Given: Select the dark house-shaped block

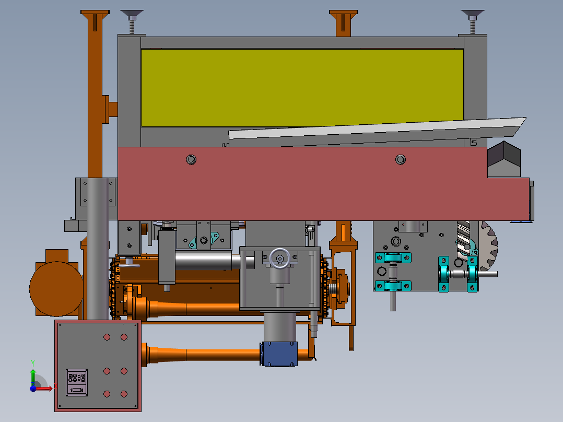Looking at the screenshot, I should (504, 159).
